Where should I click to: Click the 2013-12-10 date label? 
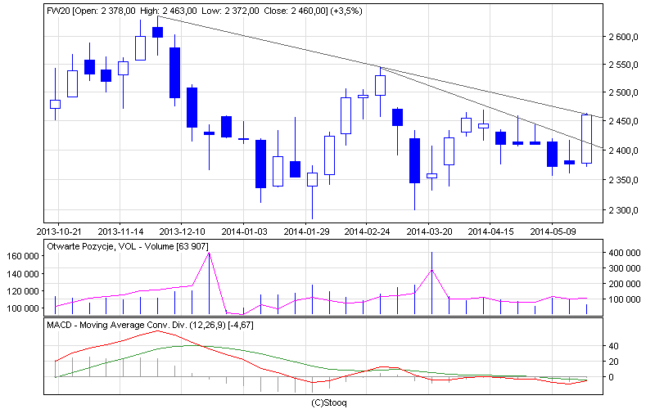coord(182,231)
